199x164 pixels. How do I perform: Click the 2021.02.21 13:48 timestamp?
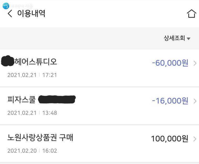click(32, 113)
